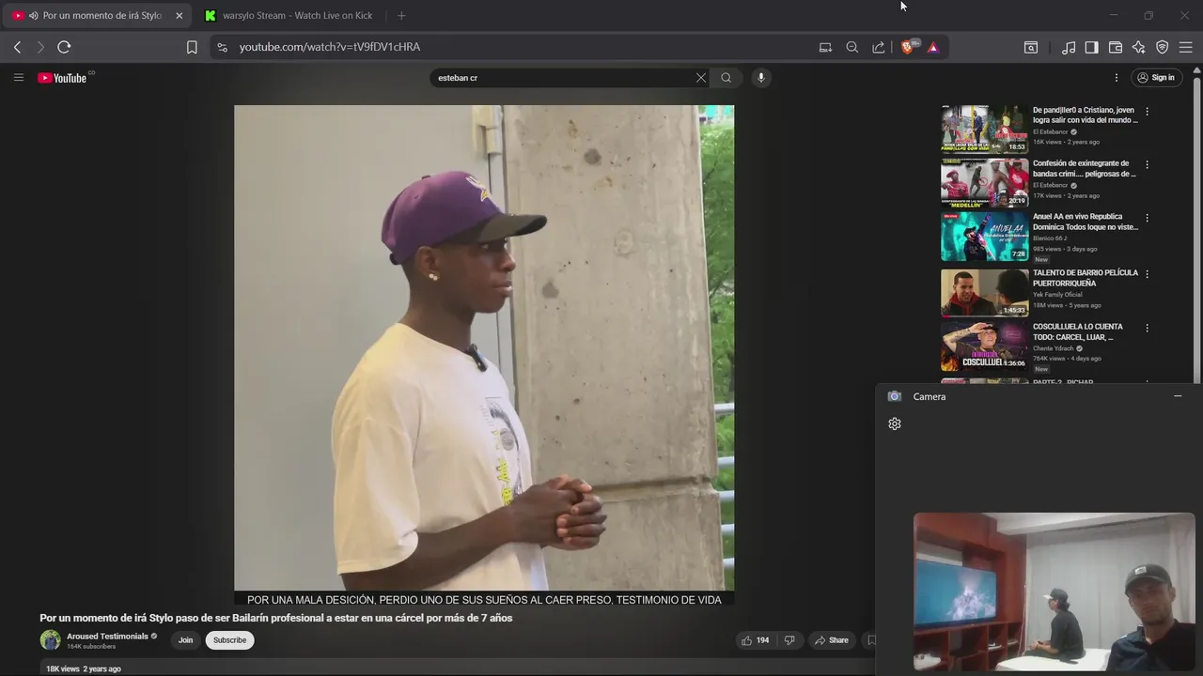
Task: Open the media playlist music note icon
Action: [1069, 47]
